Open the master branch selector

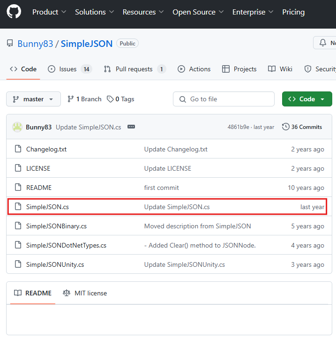click(33, 99)
